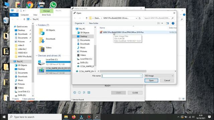Screen dimensions: 214x120
Task: Open WhatsApp desktop shortcut
Action: pos(53,5)
